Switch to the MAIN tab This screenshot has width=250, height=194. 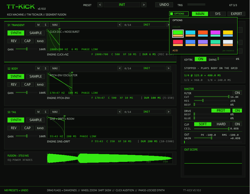tap(200, 14)
